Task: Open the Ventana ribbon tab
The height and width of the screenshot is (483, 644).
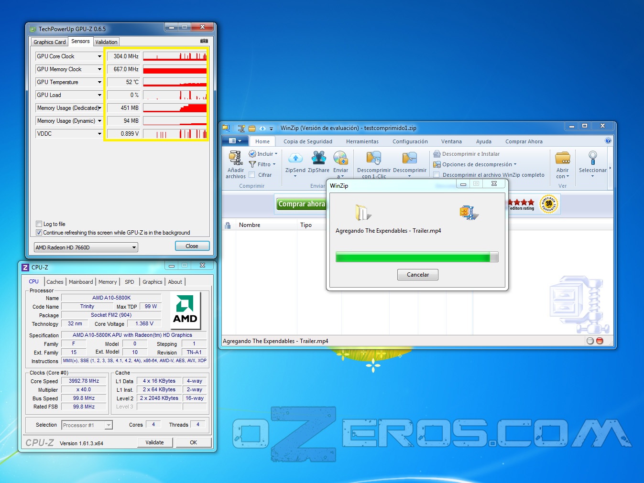Action: pos(451,141)
